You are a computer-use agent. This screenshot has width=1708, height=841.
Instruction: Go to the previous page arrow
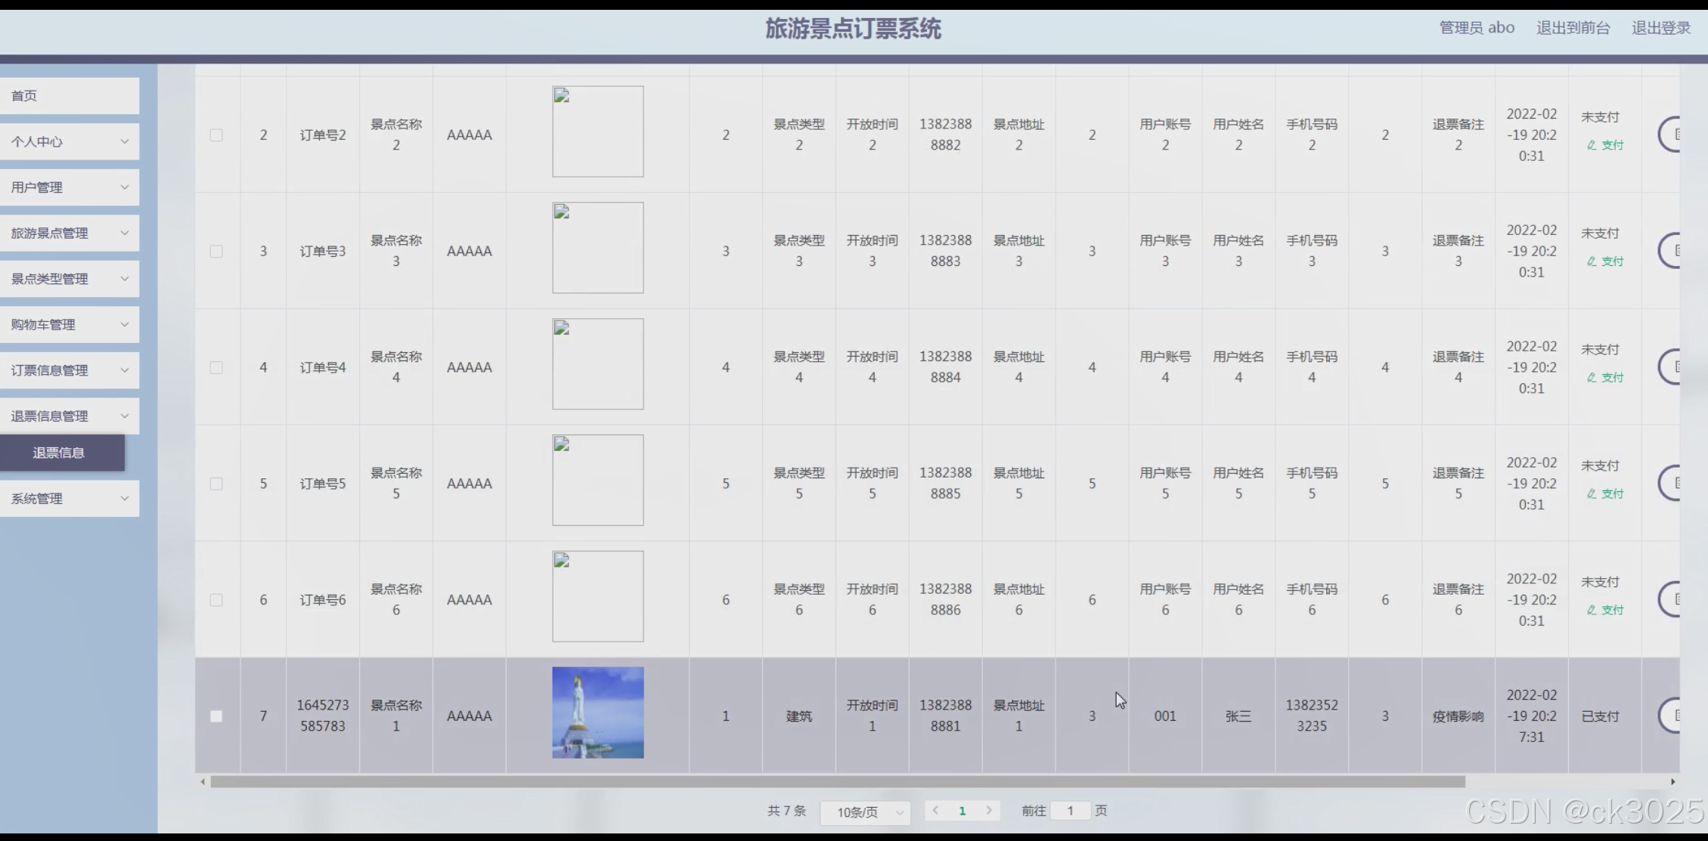coord(936,811)
